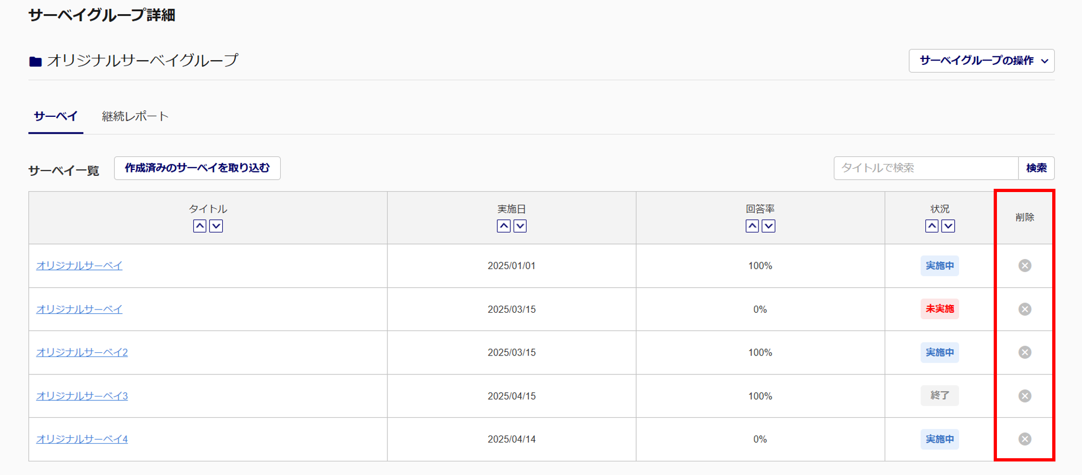Switch to 継続レポート tab
Image resolution: width=1082 pixels, height=475 pixels.
[135, 116]
